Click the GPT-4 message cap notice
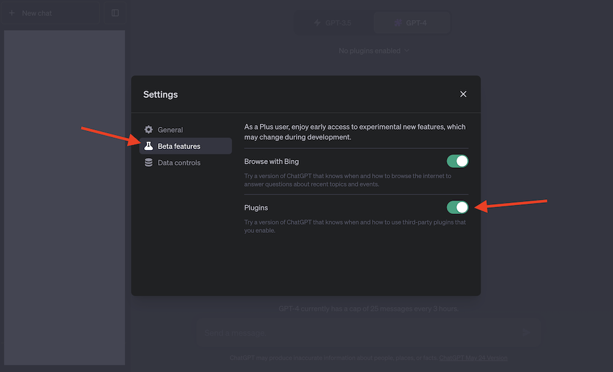The height and width of the screenshot is (372, 613). click(368, 309)
